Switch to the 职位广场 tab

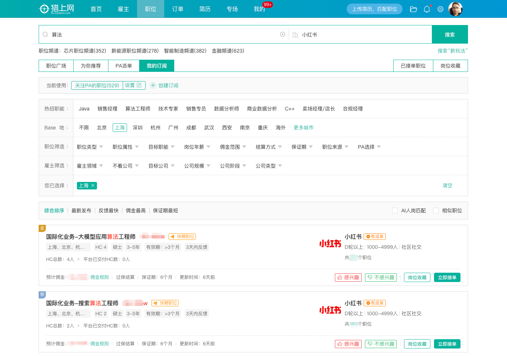pyautogui.click(x=56, y=66)
